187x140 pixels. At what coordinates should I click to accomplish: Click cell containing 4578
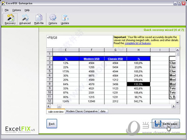pos(91,84)
